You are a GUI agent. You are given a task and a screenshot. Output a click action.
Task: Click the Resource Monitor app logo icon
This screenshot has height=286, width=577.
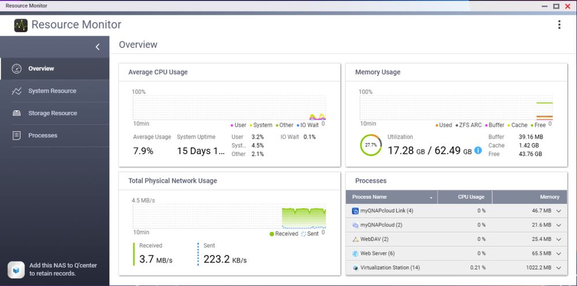[21, 25]
